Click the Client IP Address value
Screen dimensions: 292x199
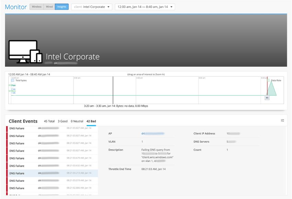(233, 134)
